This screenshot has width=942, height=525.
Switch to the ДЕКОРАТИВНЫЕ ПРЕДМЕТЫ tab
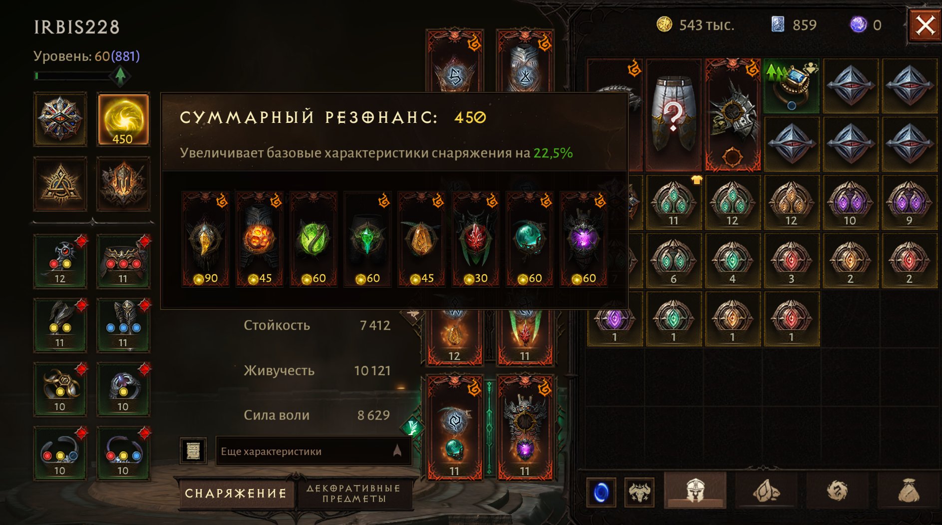[x=354, y=494]
